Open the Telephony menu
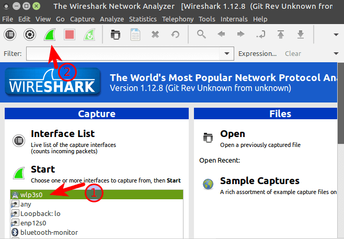344x239 pixels. [178, 19]
